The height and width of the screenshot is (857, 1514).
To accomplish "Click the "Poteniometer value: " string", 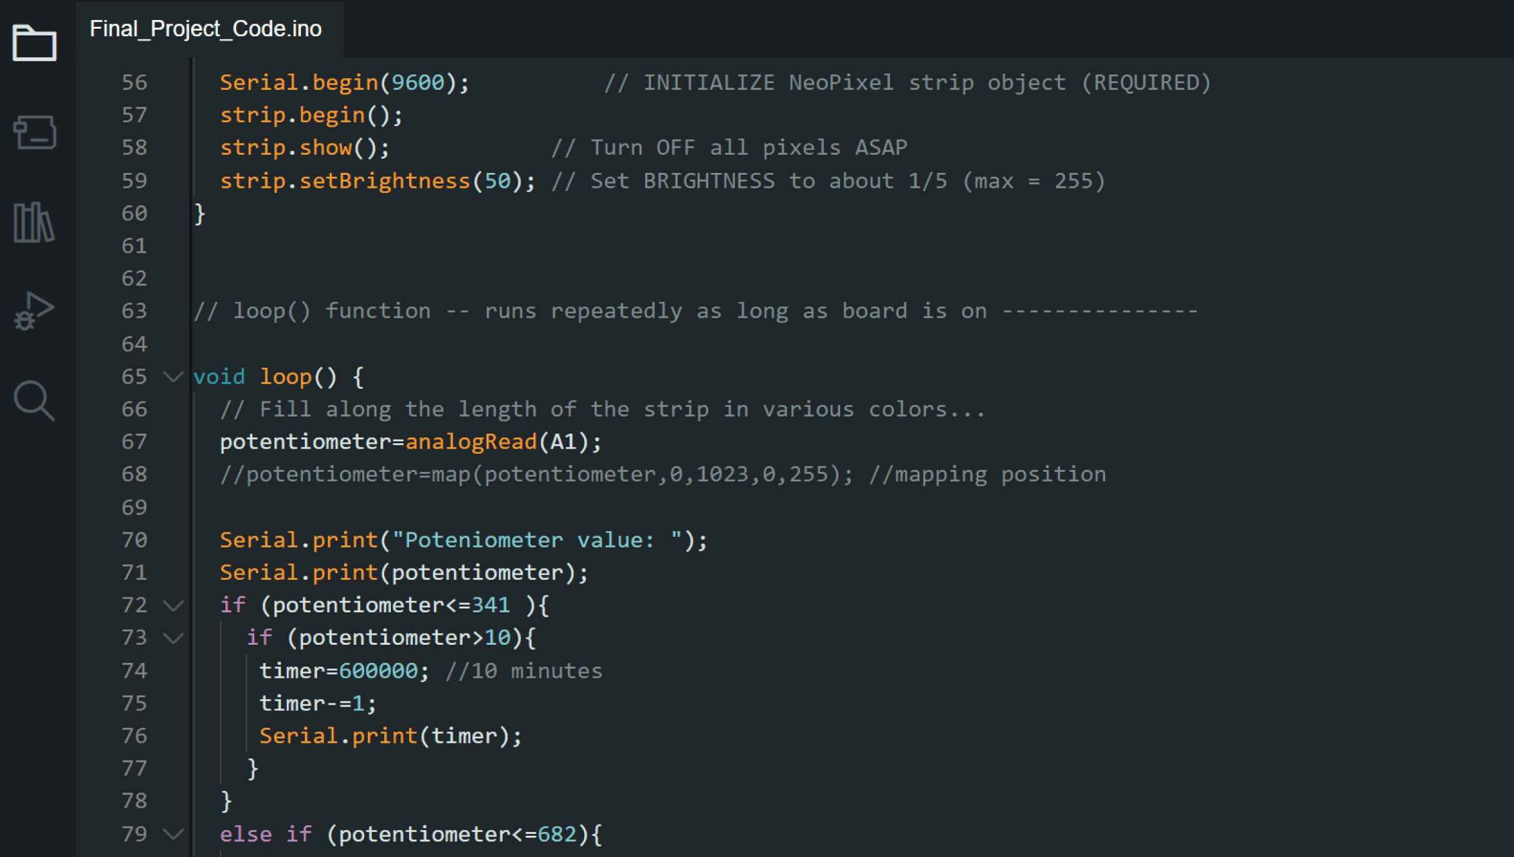I will click(536, 540).
